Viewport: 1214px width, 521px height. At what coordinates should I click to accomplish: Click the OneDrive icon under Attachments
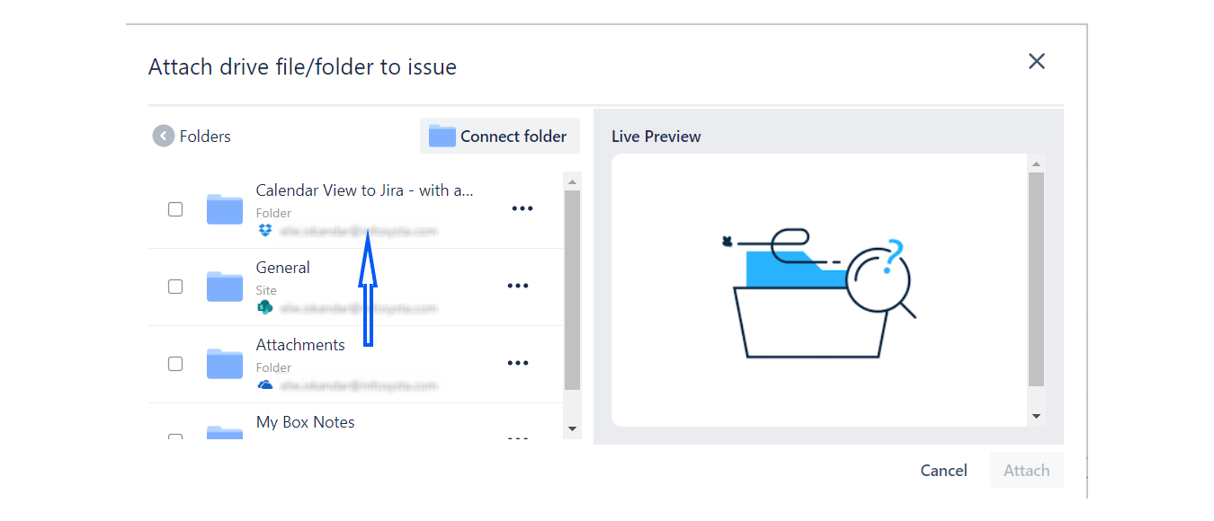tap(264, 385)
